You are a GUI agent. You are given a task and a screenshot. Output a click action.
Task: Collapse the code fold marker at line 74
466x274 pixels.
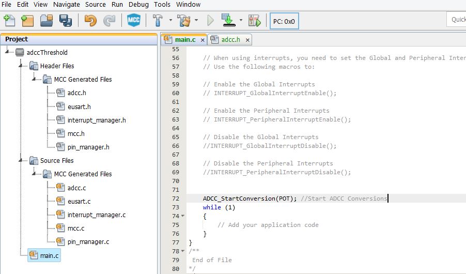click(x=183, y=216)
